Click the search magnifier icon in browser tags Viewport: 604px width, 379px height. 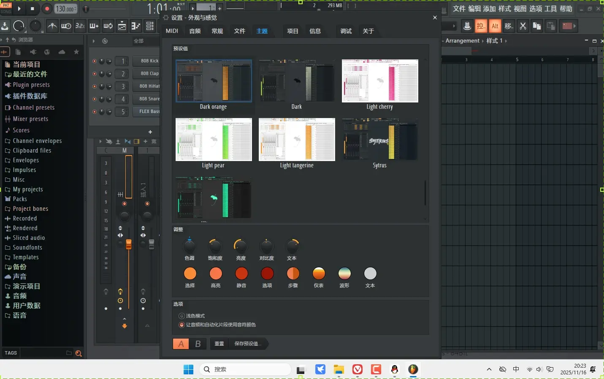click(78, 353)
